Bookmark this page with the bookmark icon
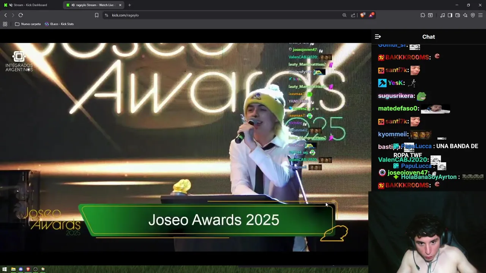This screenshot has height=273, width=486. [x=96, y=15]
